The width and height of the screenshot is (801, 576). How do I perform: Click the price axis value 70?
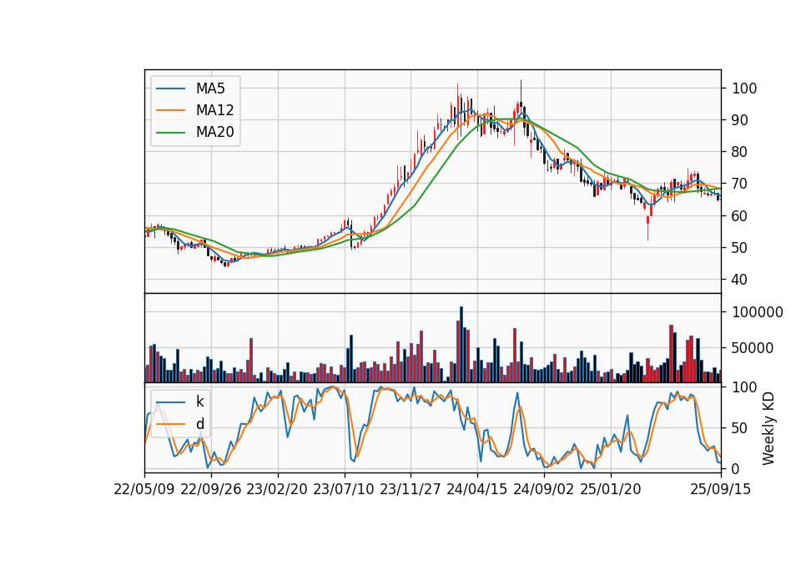pos(740,184)
